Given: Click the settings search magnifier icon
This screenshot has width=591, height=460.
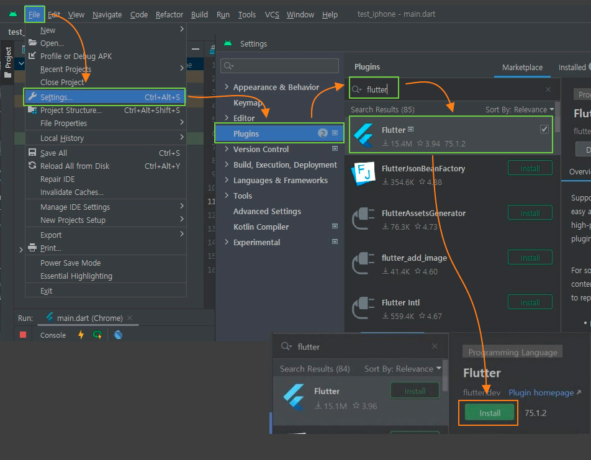Looking at the screenshot, I should (228, 66).
